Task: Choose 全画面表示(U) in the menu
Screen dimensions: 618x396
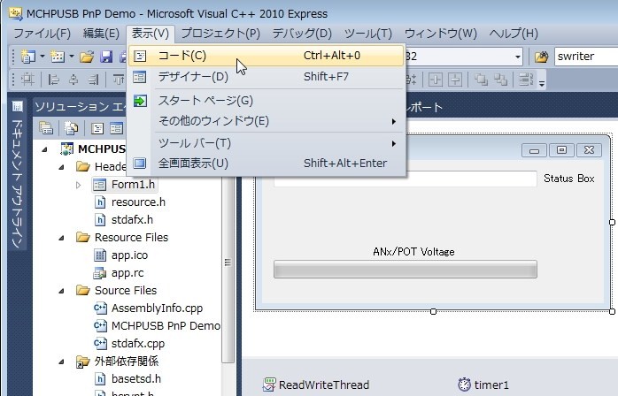Action: [x=267, y=163]
